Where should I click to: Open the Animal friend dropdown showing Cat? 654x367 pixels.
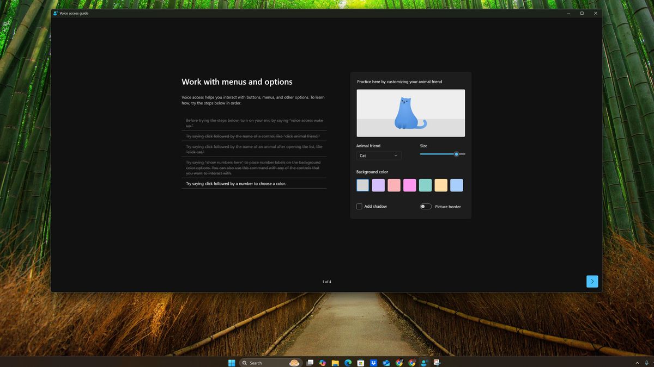point(378,155)
